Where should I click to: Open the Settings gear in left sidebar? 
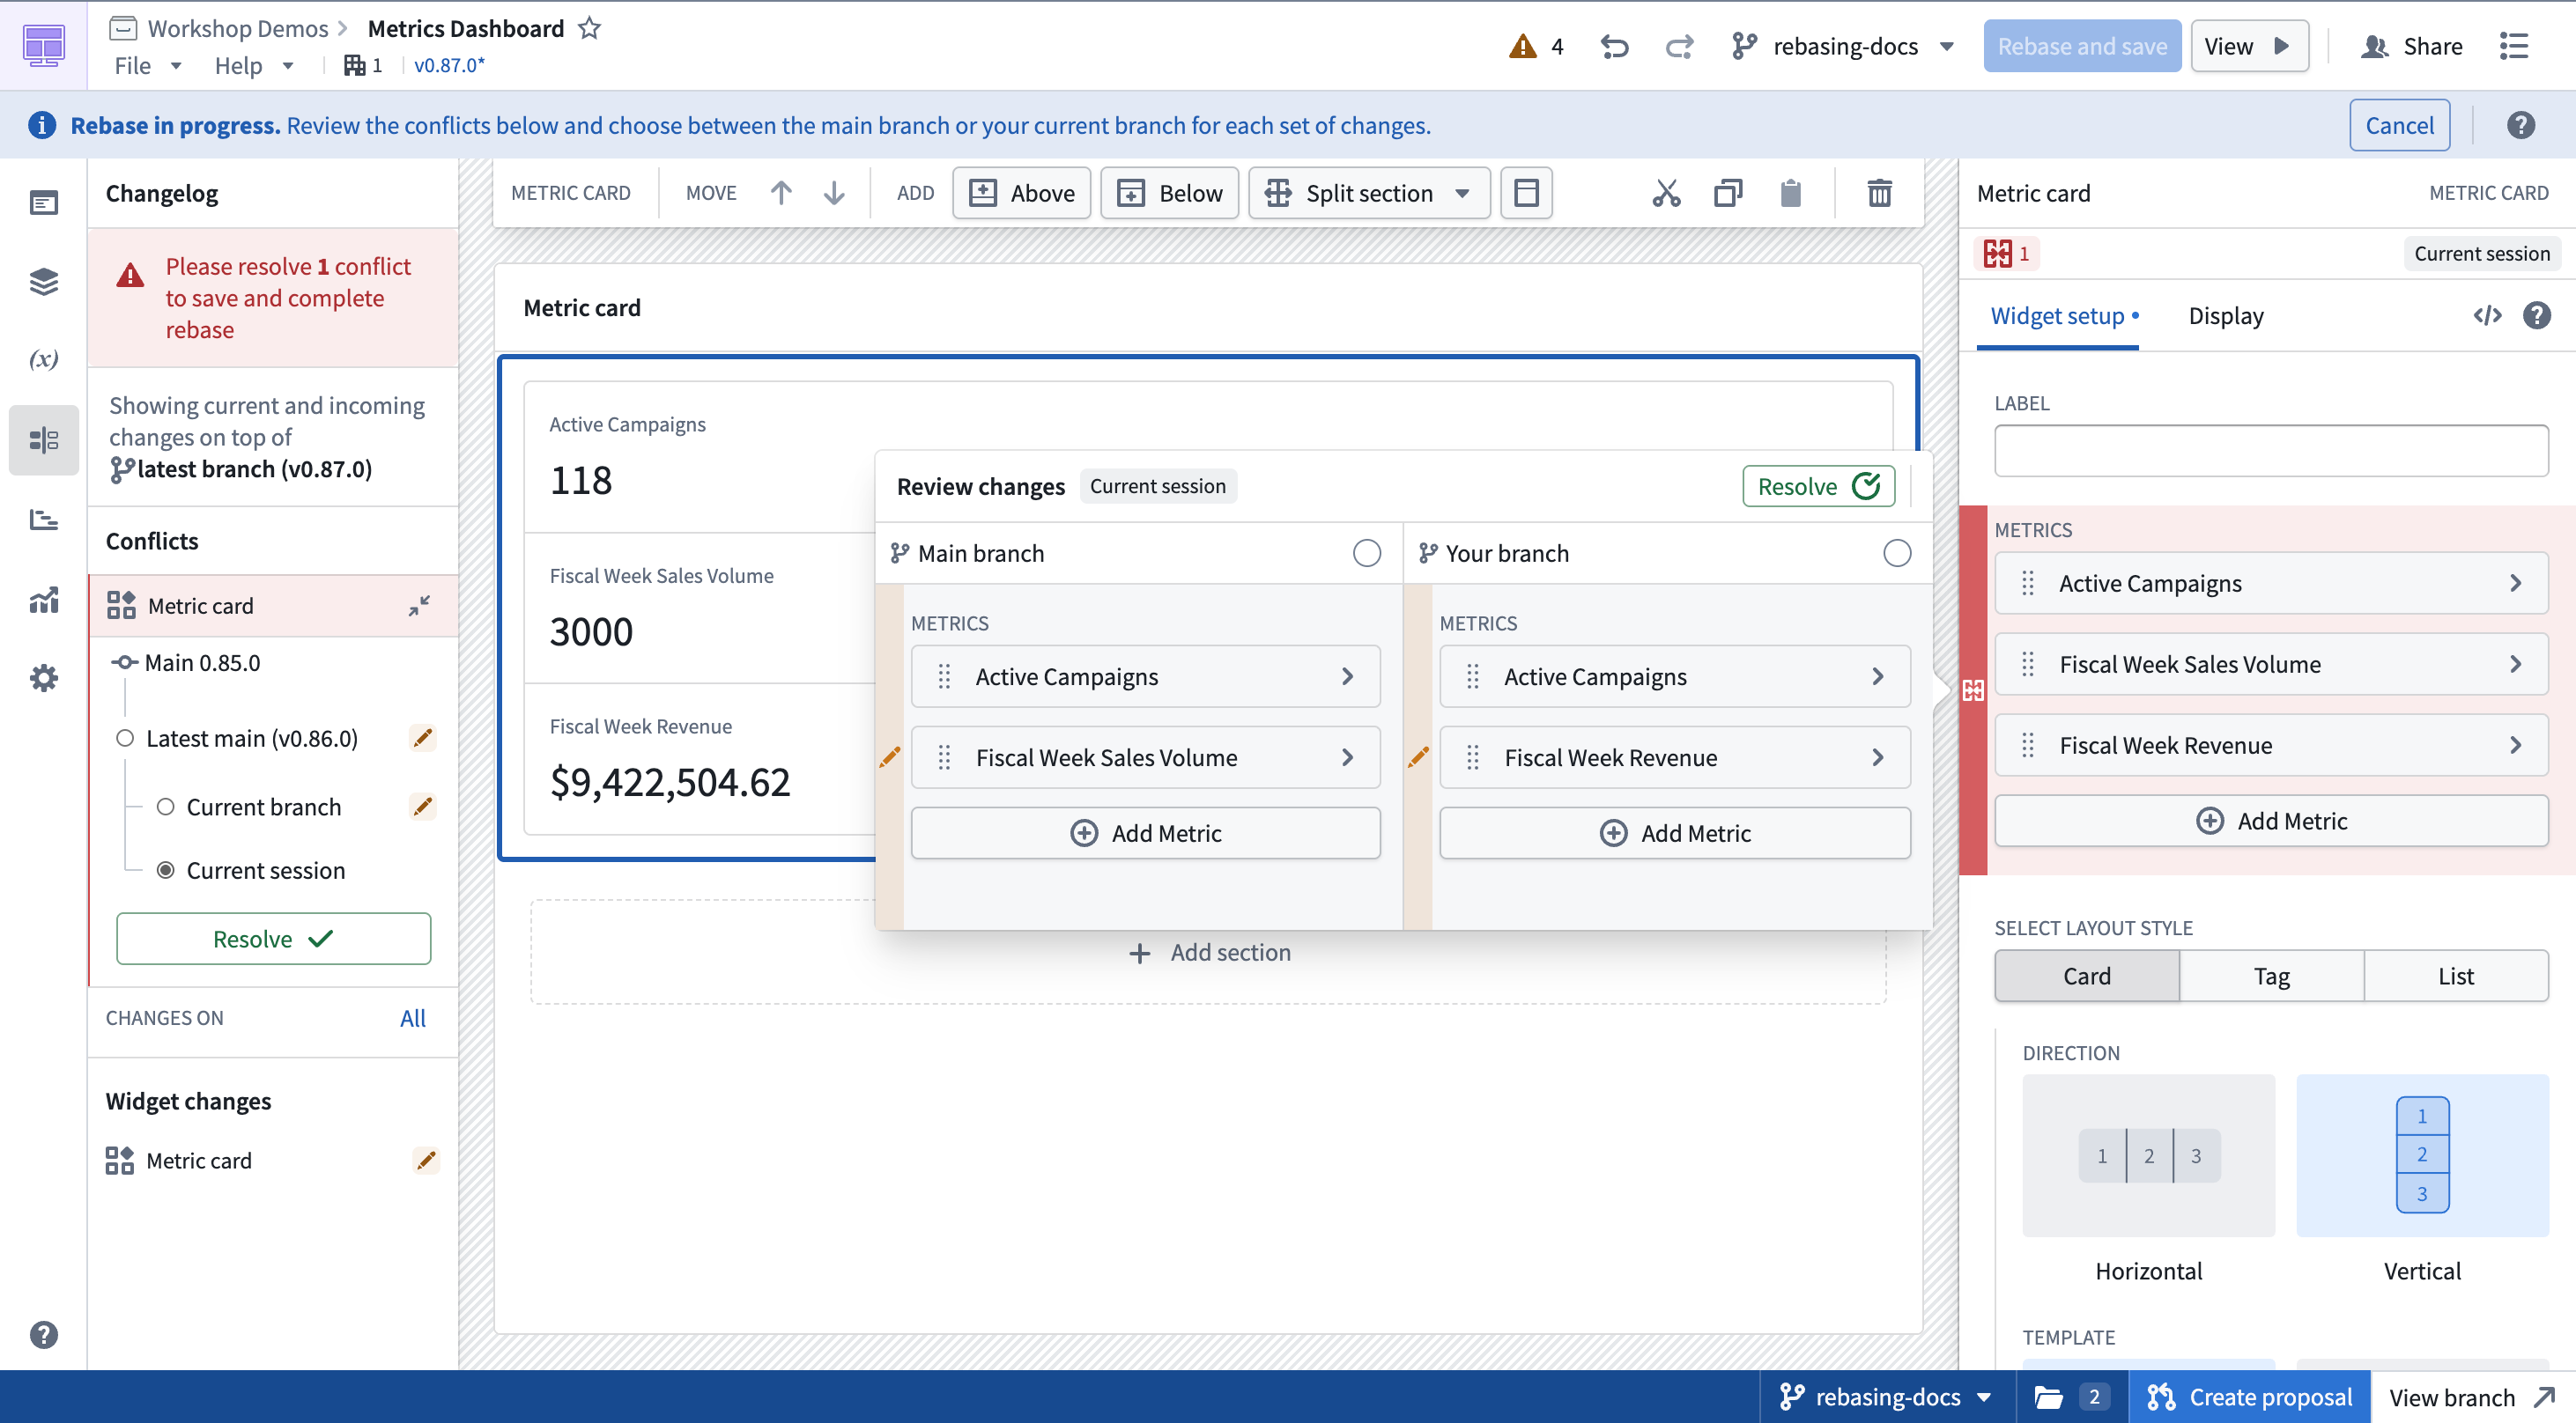tap(44, 679)
